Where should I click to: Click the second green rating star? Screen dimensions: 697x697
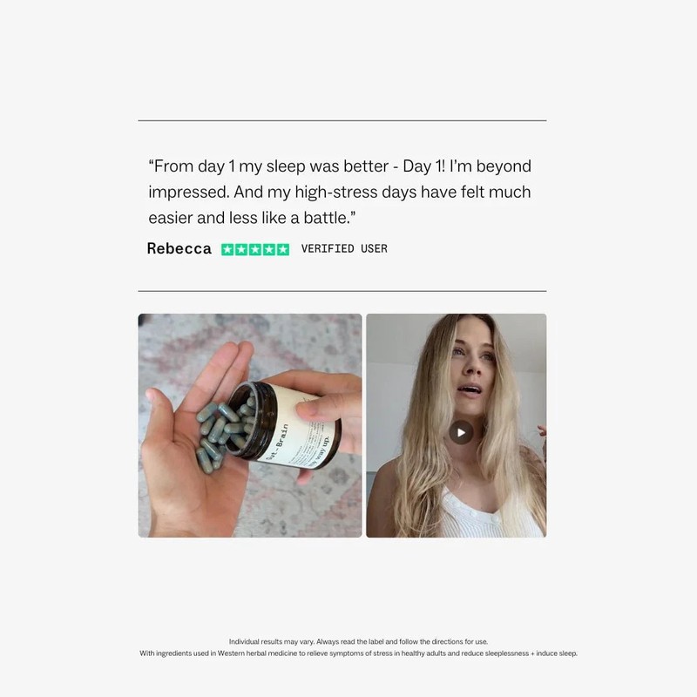pos(241,249)
